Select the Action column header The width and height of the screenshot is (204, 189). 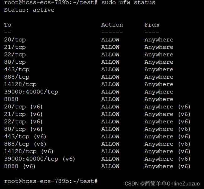[112, 25]
